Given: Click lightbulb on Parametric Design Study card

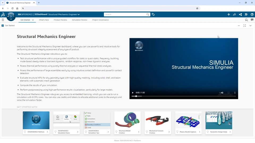Looking at the screenshot, I should (x=208, y=132).
